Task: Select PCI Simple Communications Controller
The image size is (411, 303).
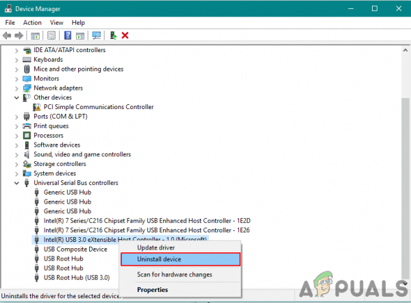Action: pos(98,107)
